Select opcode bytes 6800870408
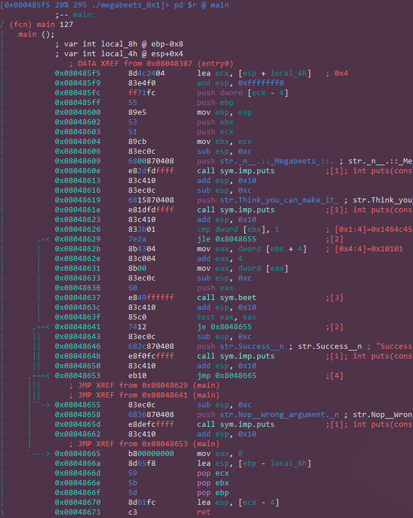The height and width of the screenshot is (518, 413). [151, 161]
